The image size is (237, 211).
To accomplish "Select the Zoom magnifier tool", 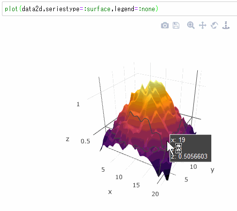I will [x=191, y=25].
